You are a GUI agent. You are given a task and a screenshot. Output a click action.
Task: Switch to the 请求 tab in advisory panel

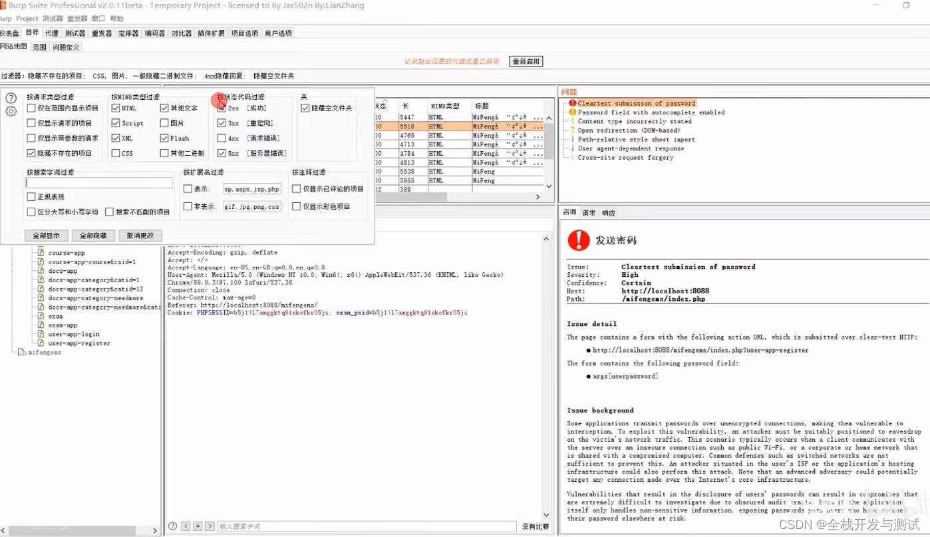coord(589,213)
